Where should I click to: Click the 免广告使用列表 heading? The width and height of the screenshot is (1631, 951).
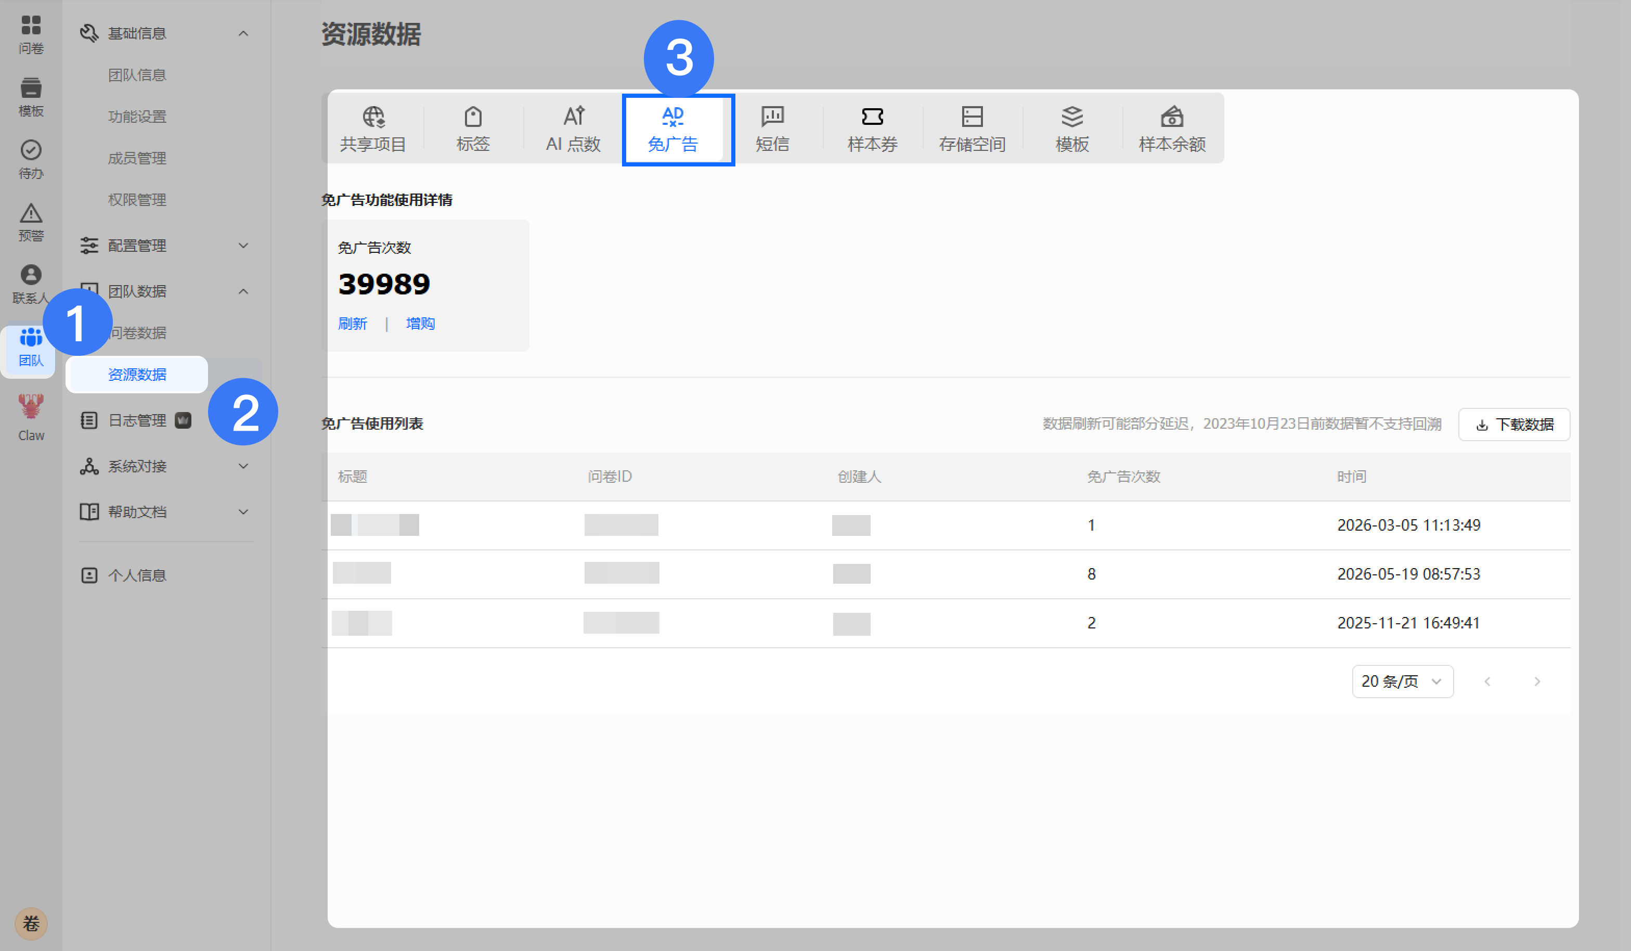coord(372,423)
